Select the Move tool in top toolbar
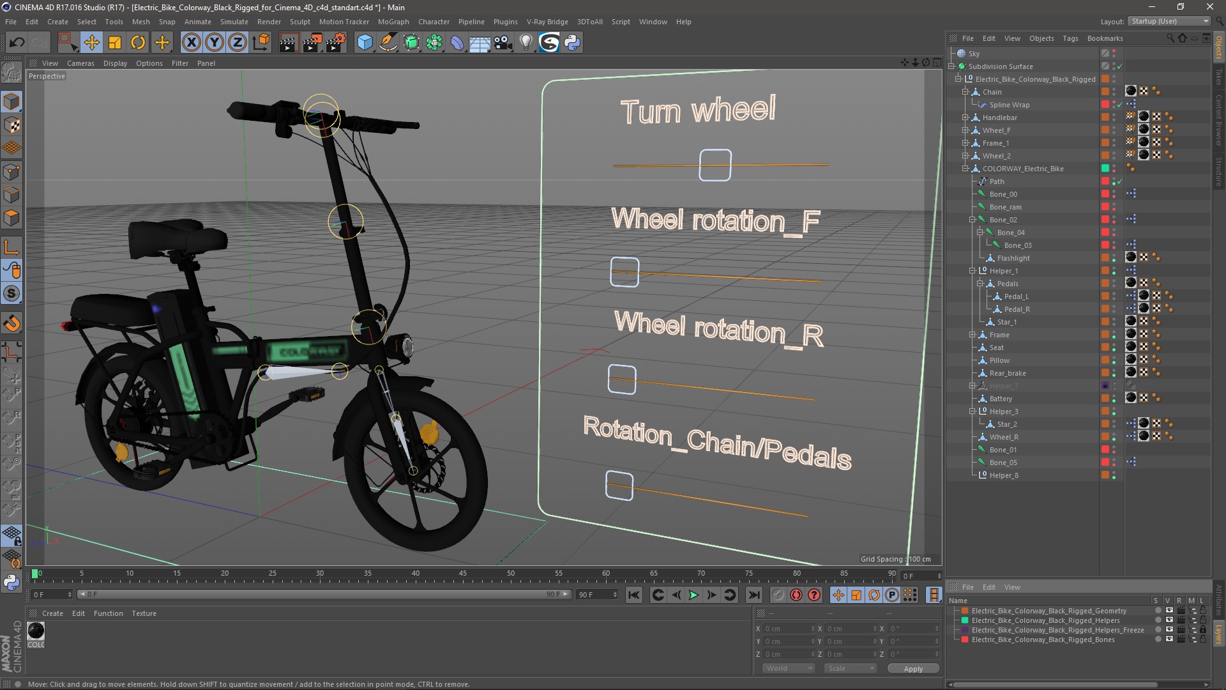The width and height of the screenshot is (1226, 690). (x=91, y=43)
